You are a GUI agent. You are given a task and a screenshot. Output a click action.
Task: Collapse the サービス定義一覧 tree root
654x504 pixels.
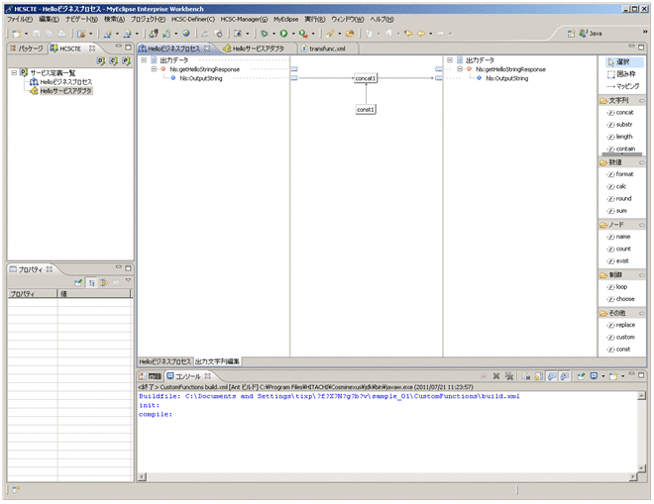(13, 72)
